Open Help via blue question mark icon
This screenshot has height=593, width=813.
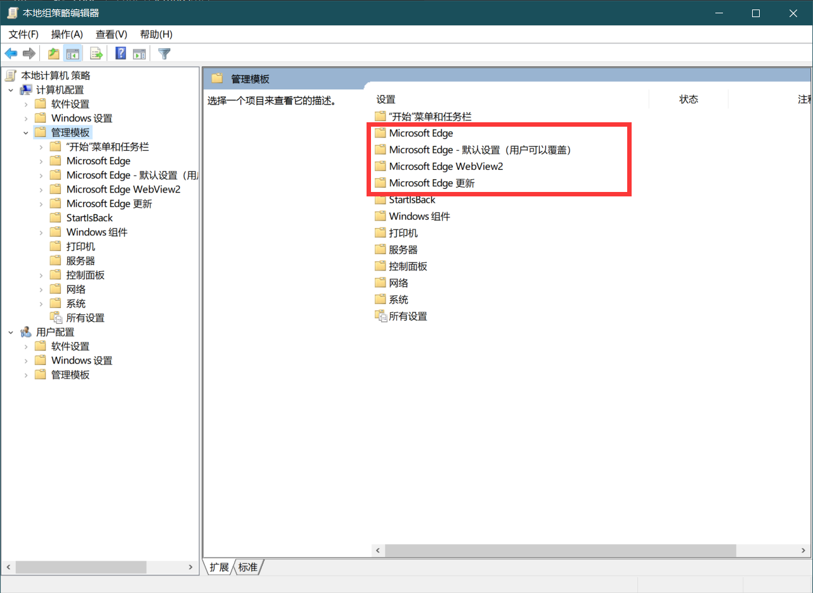point(120,54)
